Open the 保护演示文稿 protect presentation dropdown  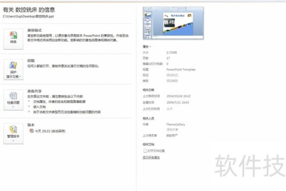13,69
